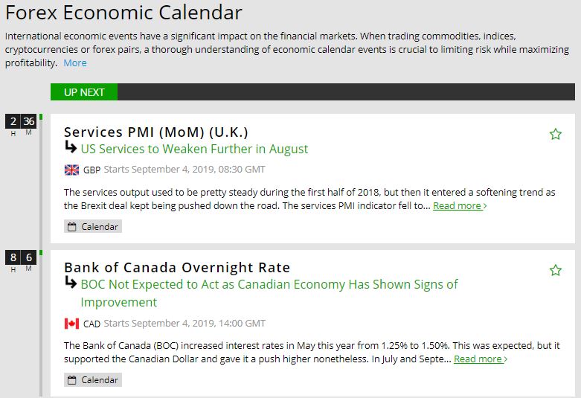Click the 2H 36M countdown timer
The height and width of the screenshot is (398, 581).
[21, 122]
